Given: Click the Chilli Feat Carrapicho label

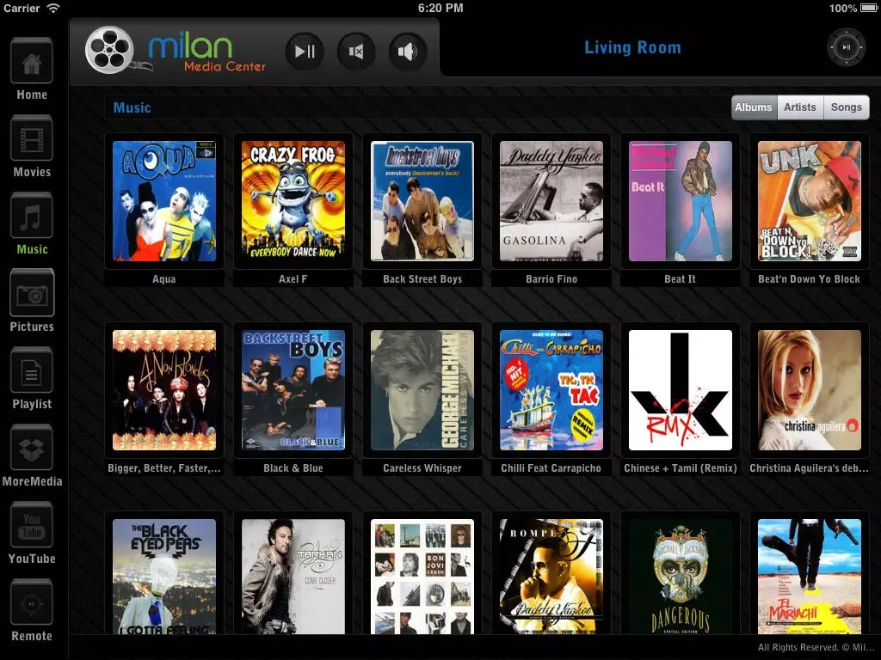Looking at the screenshot, I should [x=551, y=468].
